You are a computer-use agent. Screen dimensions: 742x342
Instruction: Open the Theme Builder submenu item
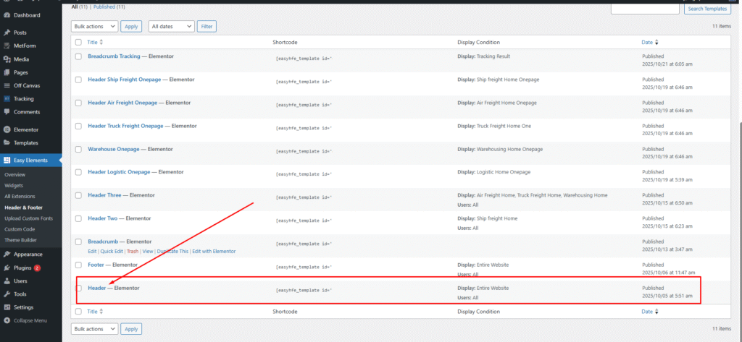(20, 239)
